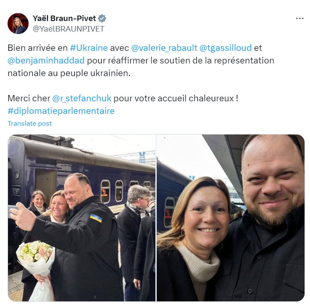Viewport: 310px width, 306px height.
Task: Visit the @valerie_rabault mention
Action: point(164,48)
